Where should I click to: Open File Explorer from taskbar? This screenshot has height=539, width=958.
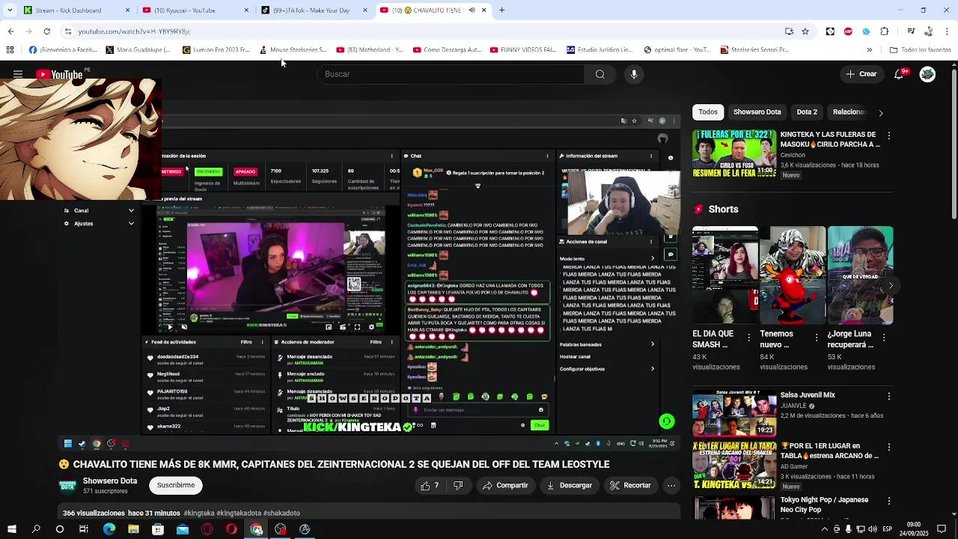coord(133,529)
